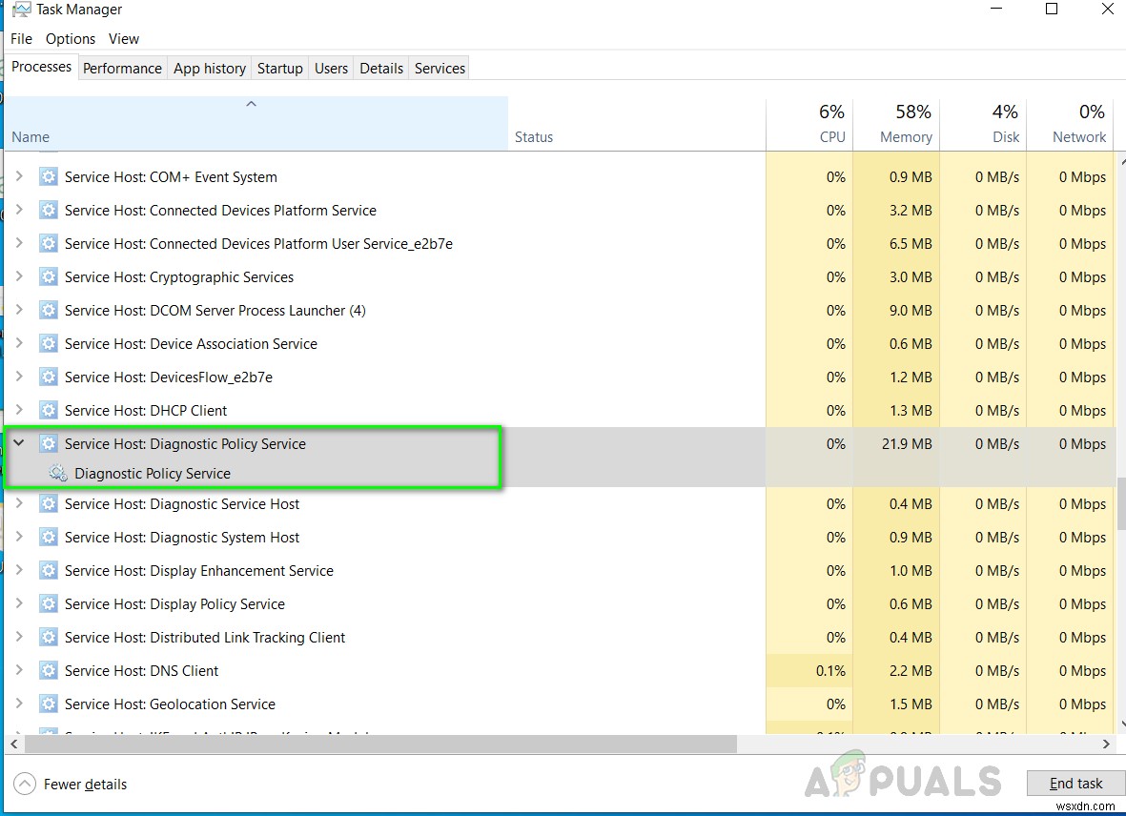Screen dimensions: 1126x816
Task: Sort by the Disk column header
Action: (983, 123)
